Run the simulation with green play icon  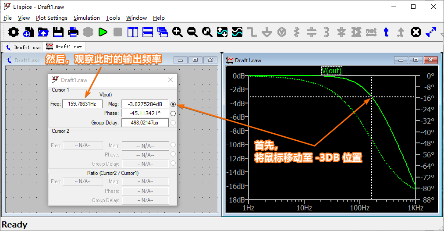coord(103,32)
